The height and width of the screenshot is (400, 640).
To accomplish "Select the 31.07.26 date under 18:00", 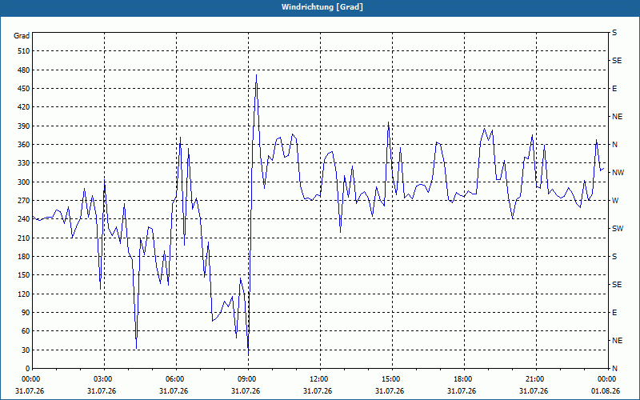I will click(462, 391).
